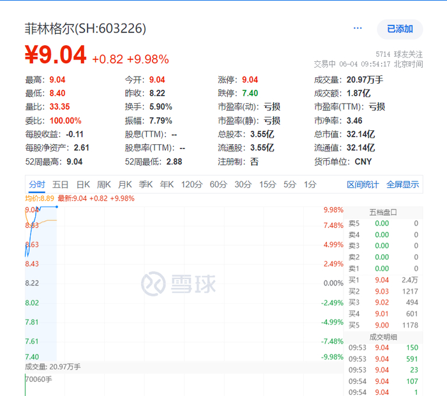Switch to the 年K yearly tab
This screenshot has width=447, height=396.
[x=167, y=185]
